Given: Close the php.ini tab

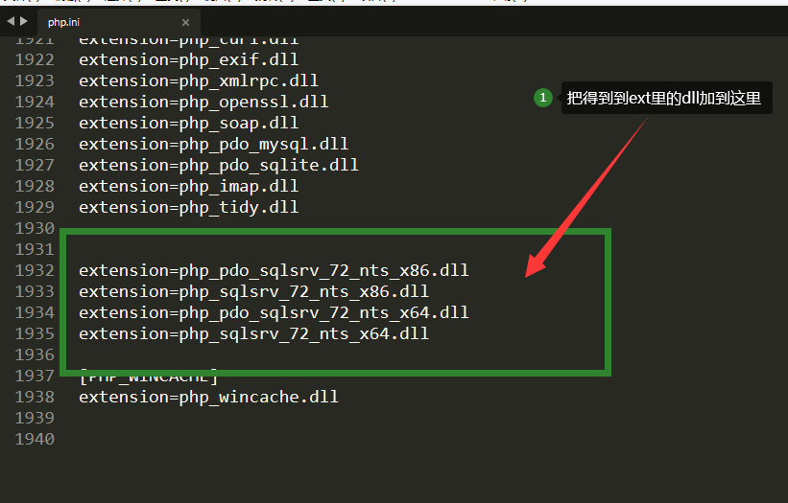Looking at the screenshot, I should [x=185, y=23].
